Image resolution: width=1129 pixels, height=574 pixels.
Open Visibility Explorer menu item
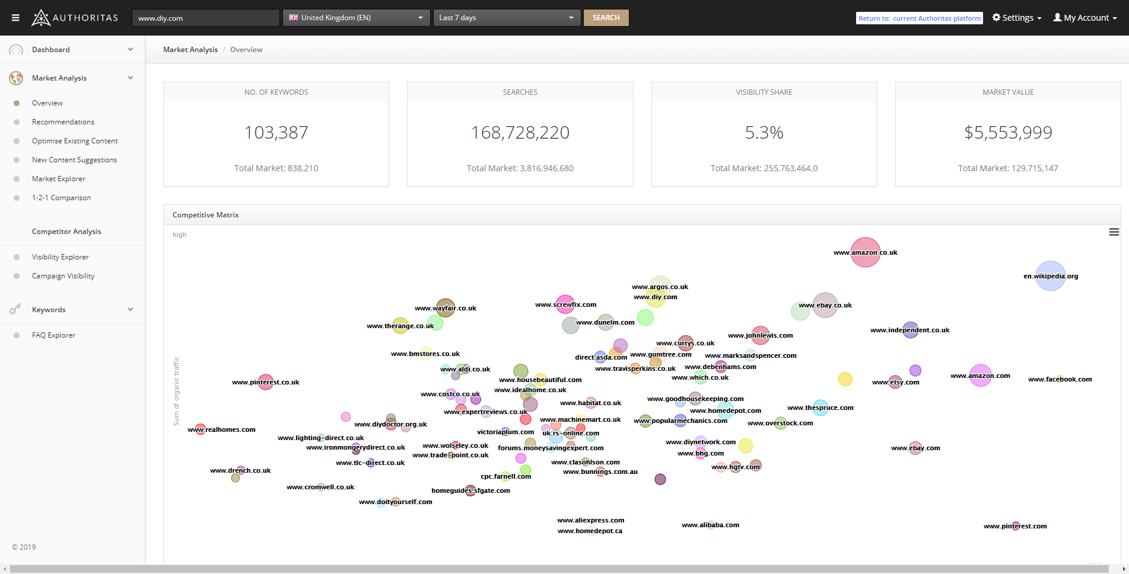[x=60, y=257]
